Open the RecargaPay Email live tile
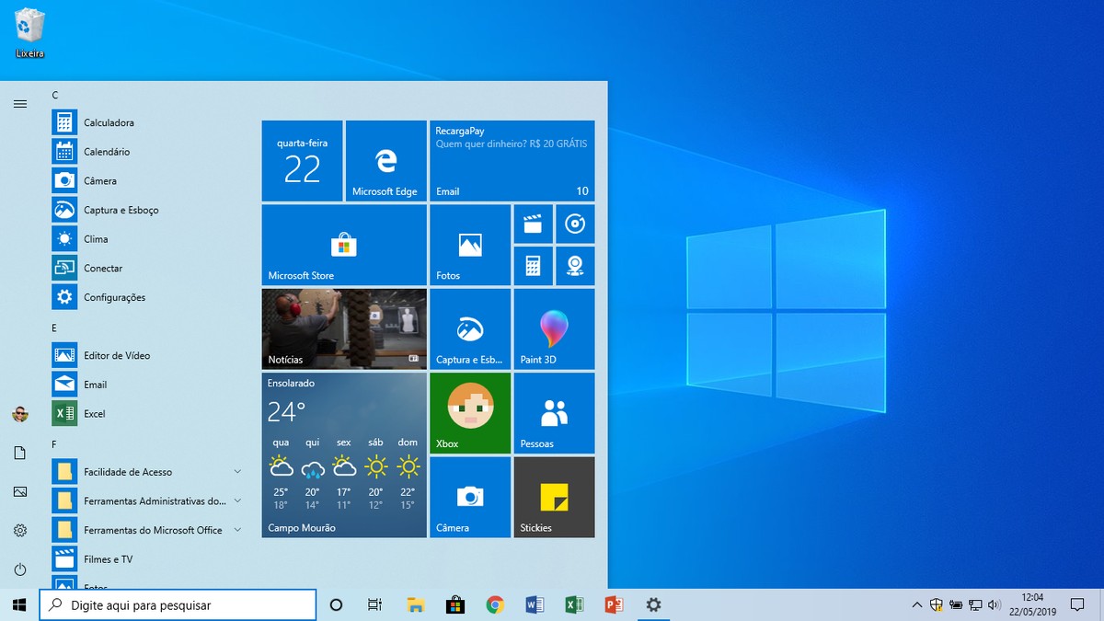 (x=512, y=161)
